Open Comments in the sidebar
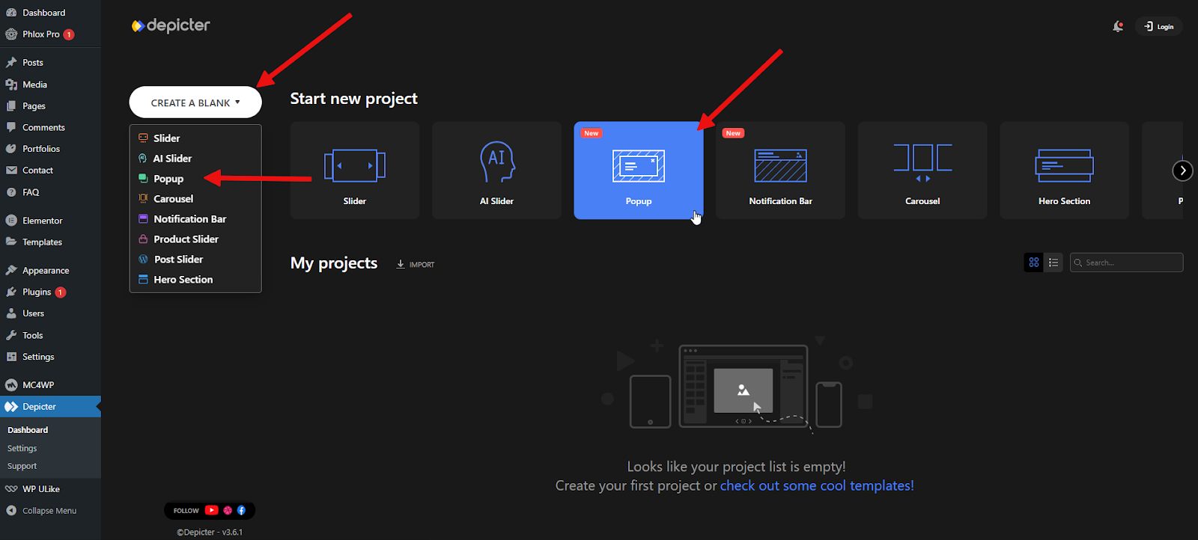Viewport: 1198px width, 540px height. point(50,128)
